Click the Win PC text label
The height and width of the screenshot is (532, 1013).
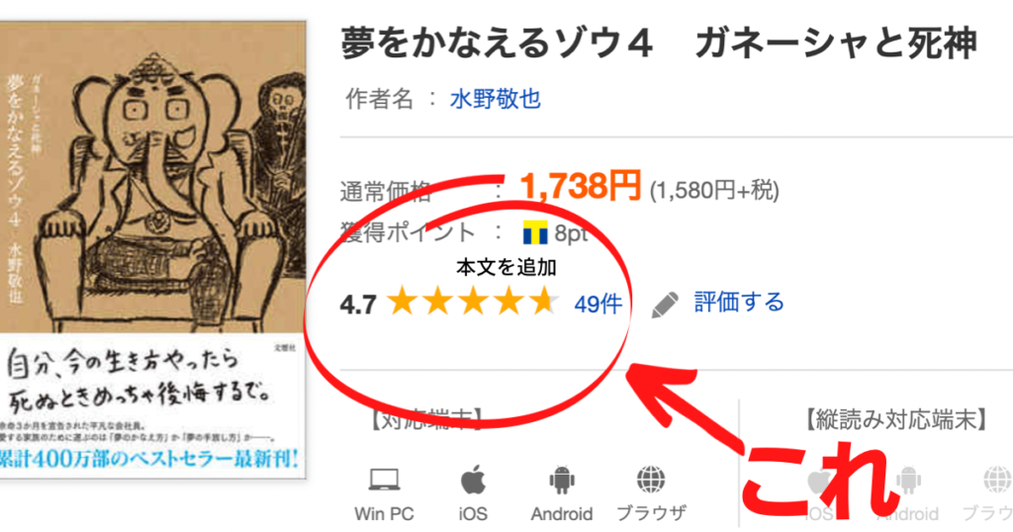coord(384,514)
